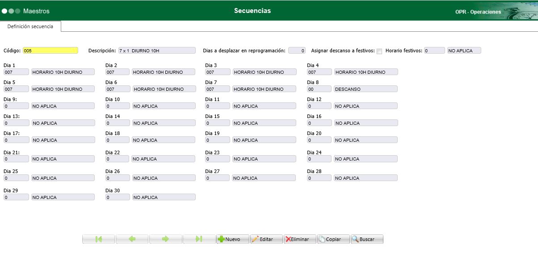Click Horario festivos NO APLICA description field

[x=464, y=51]
